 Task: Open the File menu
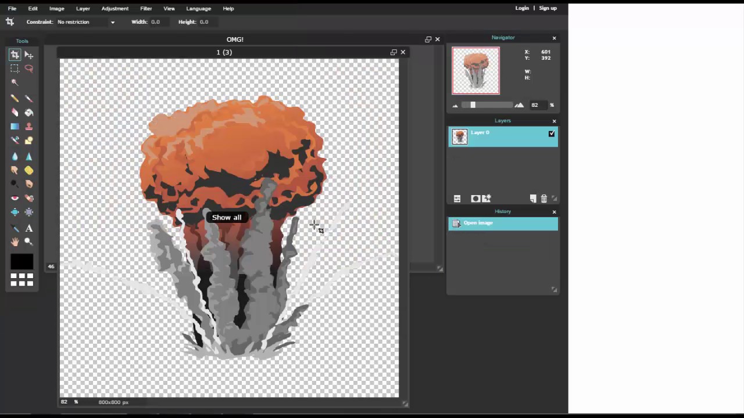point(12,9)
